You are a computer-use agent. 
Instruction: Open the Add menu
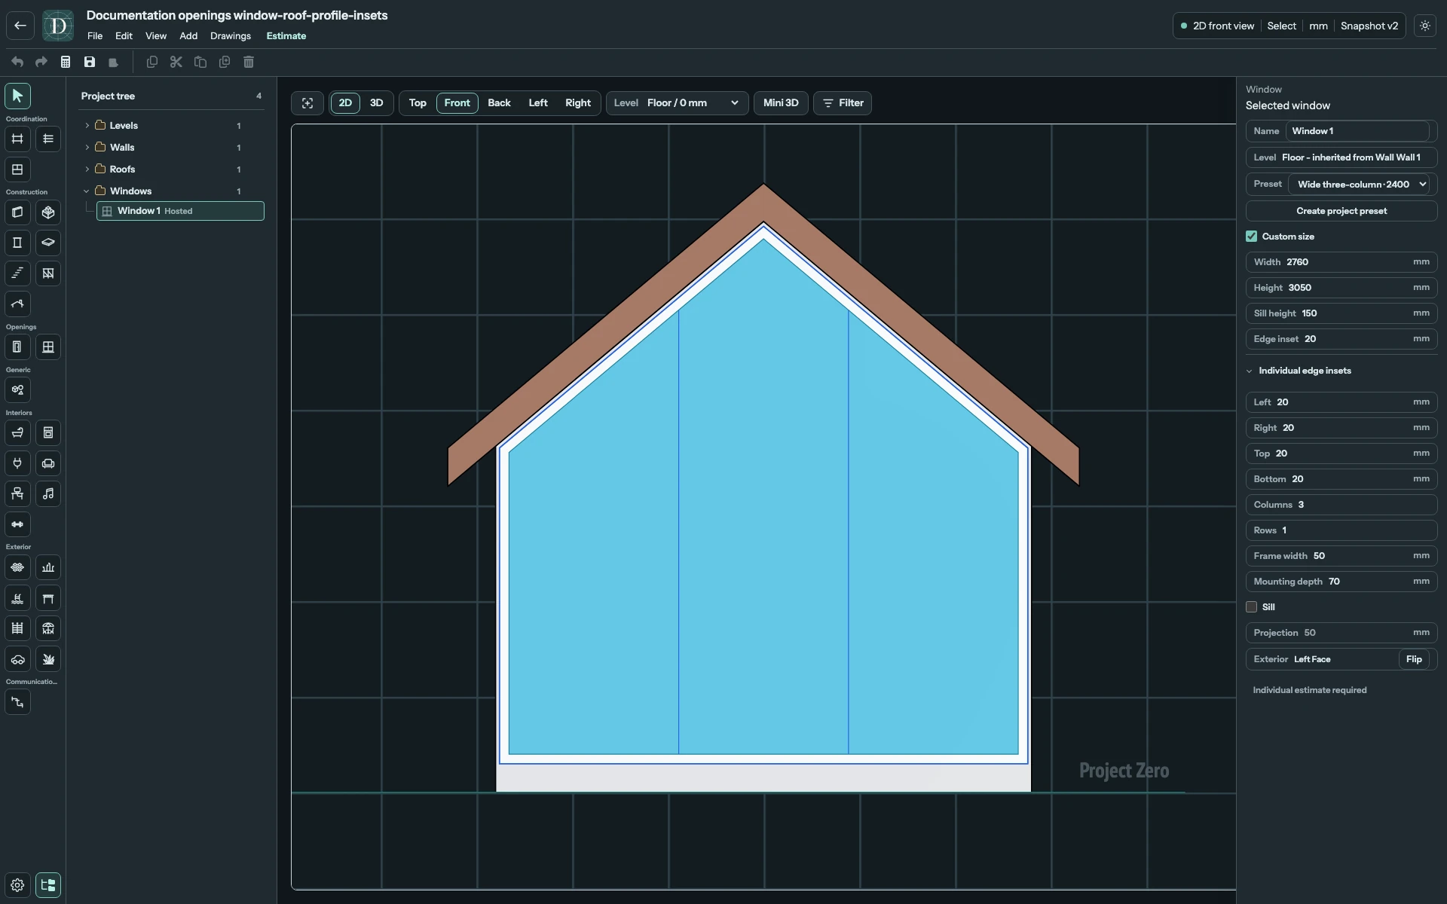(x=188, y=36)
